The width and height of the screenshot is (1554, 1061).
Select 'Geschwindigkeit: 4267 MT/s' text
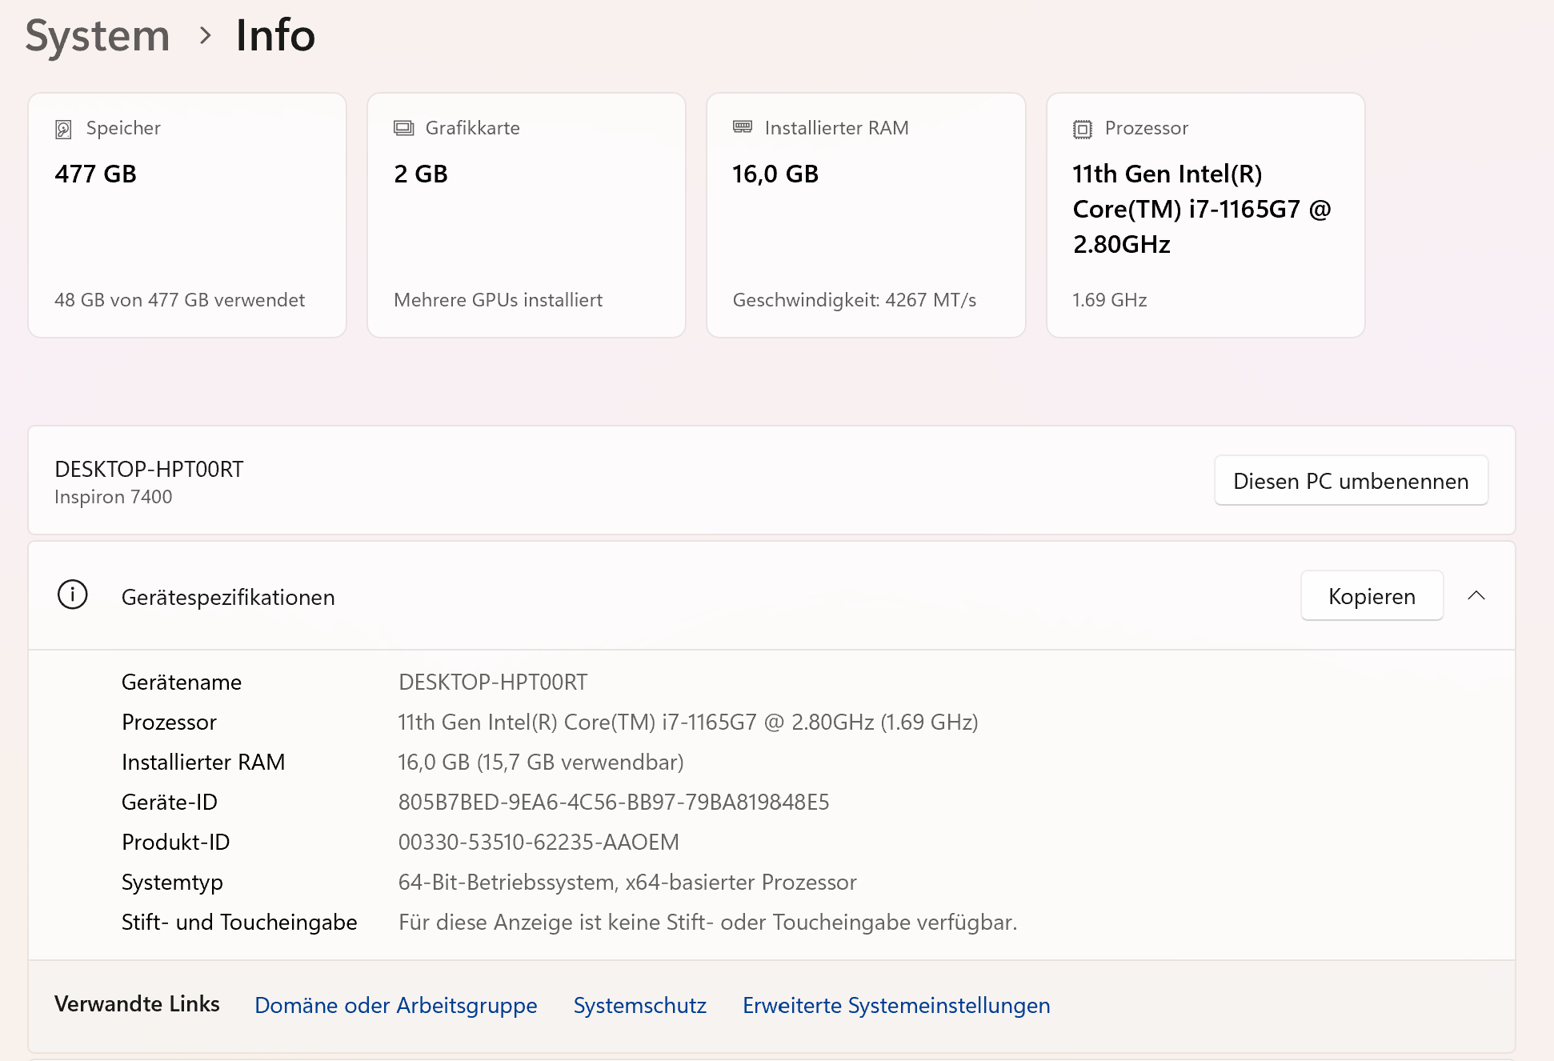pos(855,300)
